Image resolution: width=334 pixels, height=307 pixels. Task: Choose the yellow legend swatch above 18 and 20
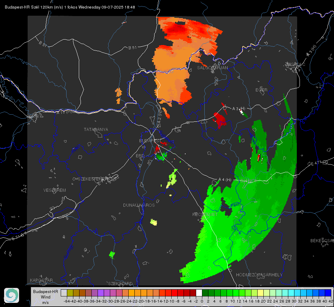point(260,293)
